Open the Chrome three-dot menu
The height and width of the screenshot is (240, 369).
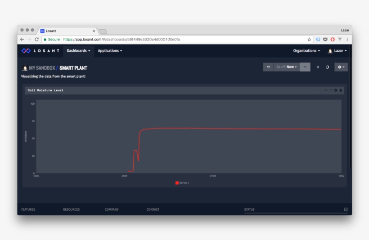click(x=347, y=40)
